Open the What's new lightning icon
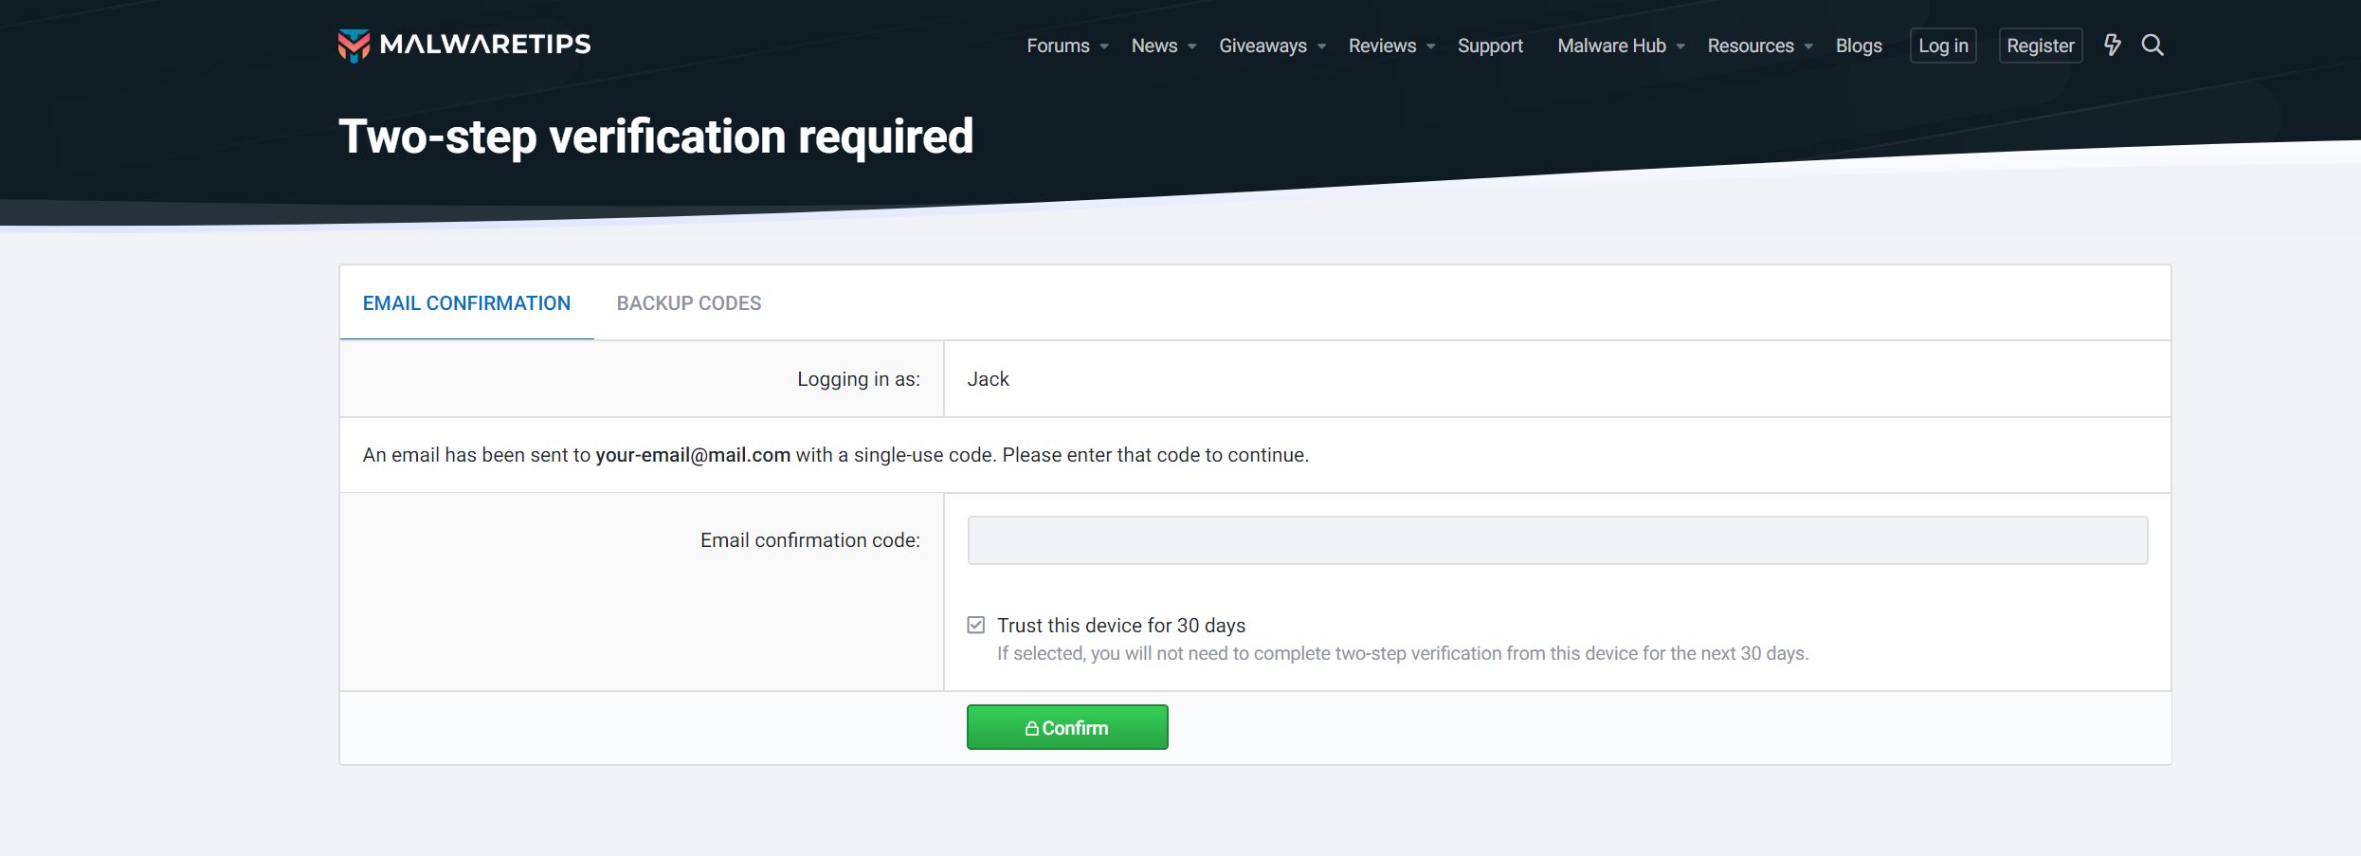 pyautogui.click(x=2113, y=46)
